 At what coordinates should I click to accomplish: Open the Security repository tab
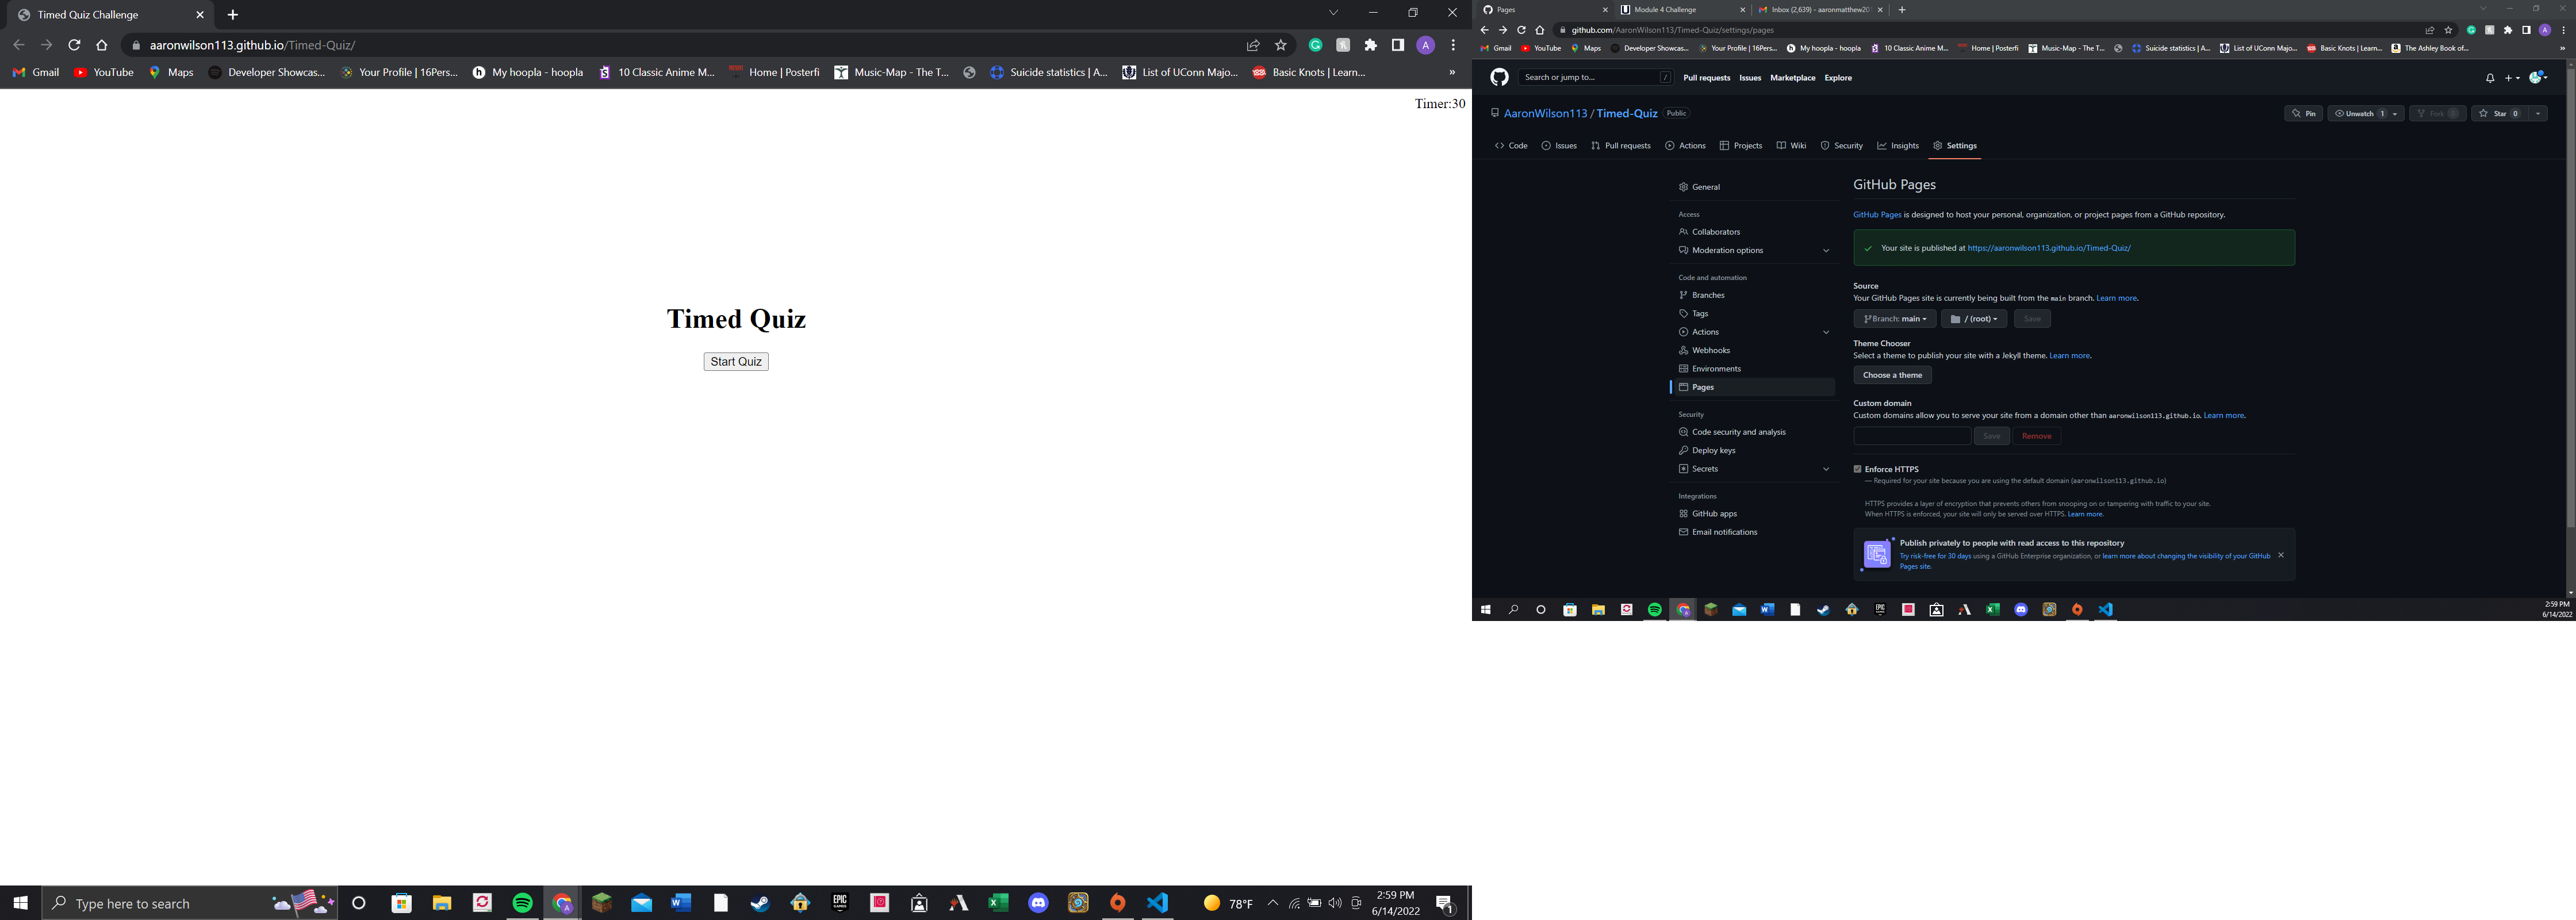(1841, 146)
